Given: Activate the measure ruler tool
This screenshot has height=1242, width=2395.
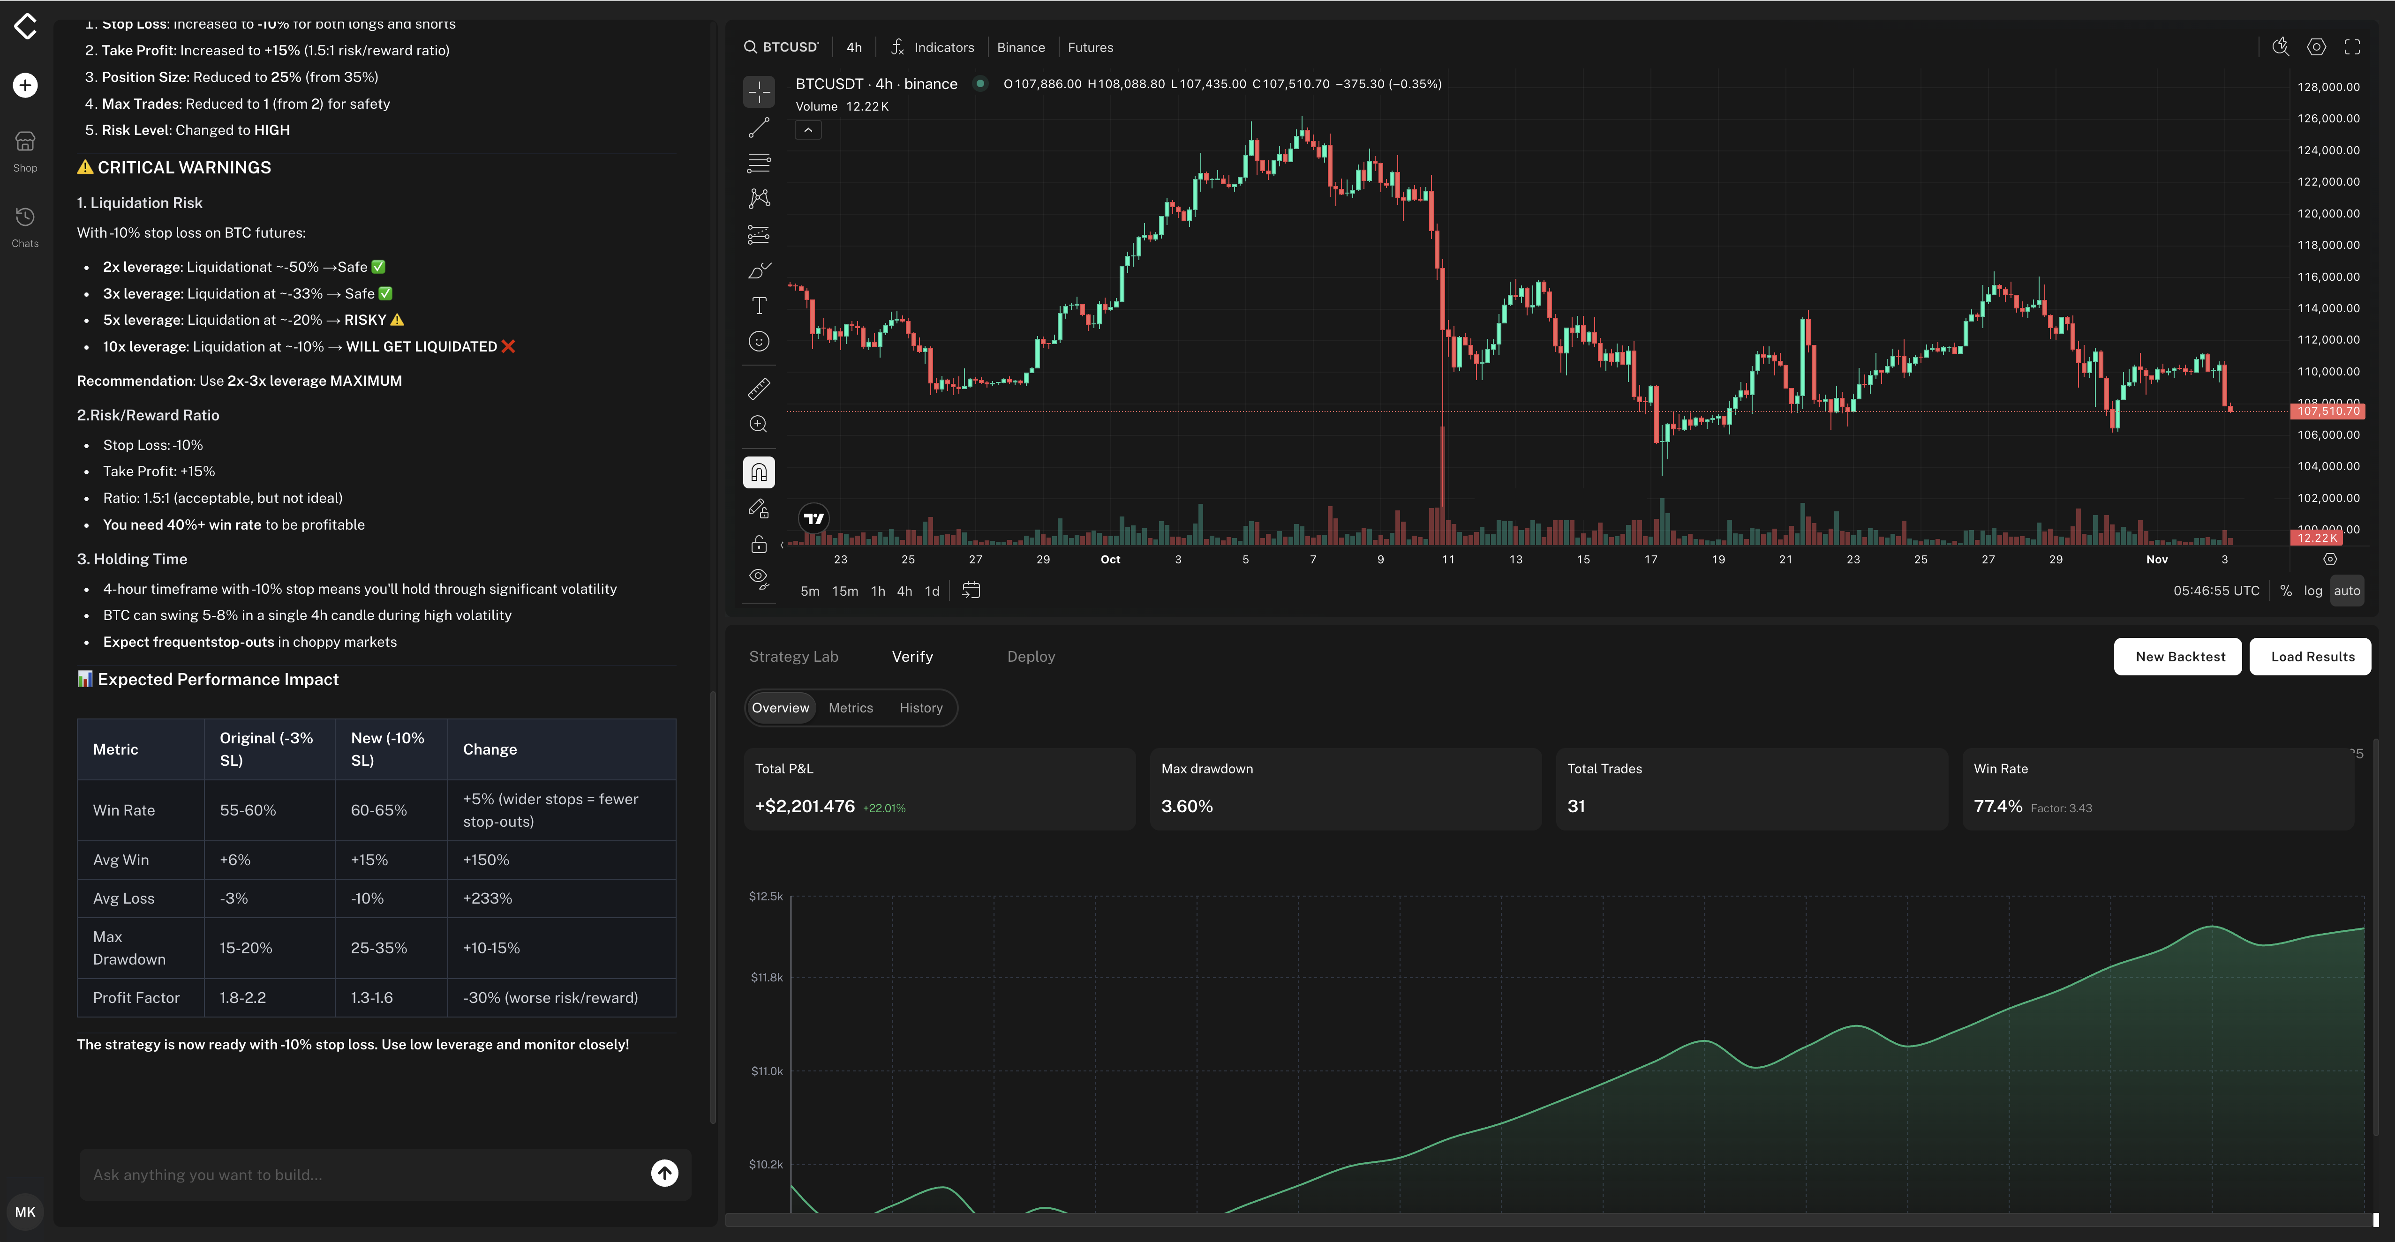Looking at the screenshot, I should point(760,389).
